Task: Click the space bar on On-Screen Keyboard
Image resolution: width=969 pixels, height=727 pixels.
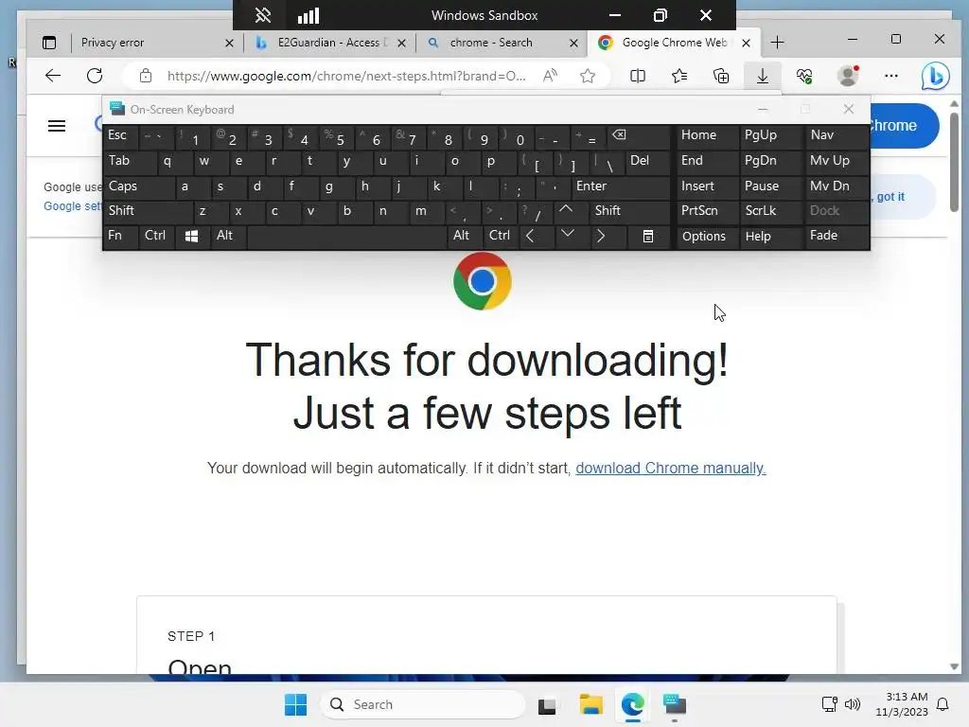Action: click(347, 236)
